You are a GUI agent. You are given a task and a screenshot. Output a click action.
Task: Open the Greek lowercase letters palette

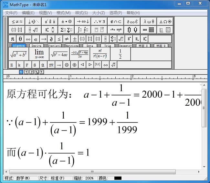click(149, 22)
